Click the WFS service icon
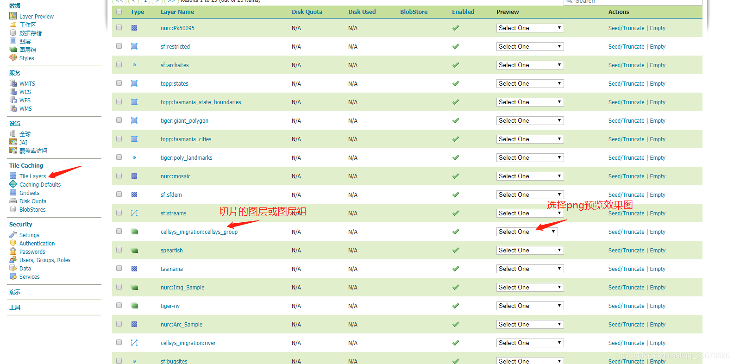 click(13, 100)
